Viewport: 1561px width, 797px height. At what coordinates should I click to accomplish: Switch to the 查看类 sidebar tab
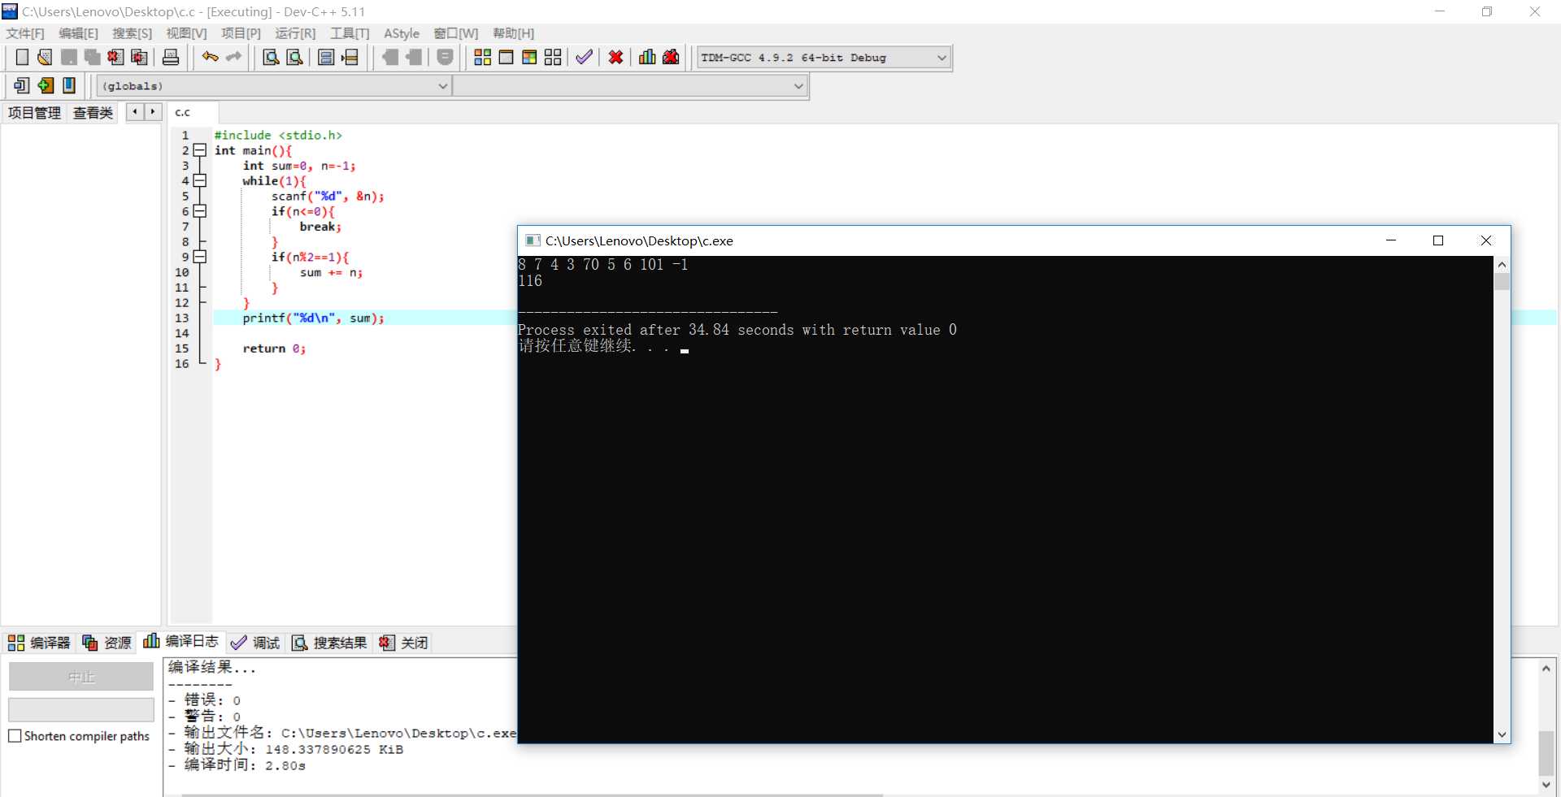tap(93, 113)
